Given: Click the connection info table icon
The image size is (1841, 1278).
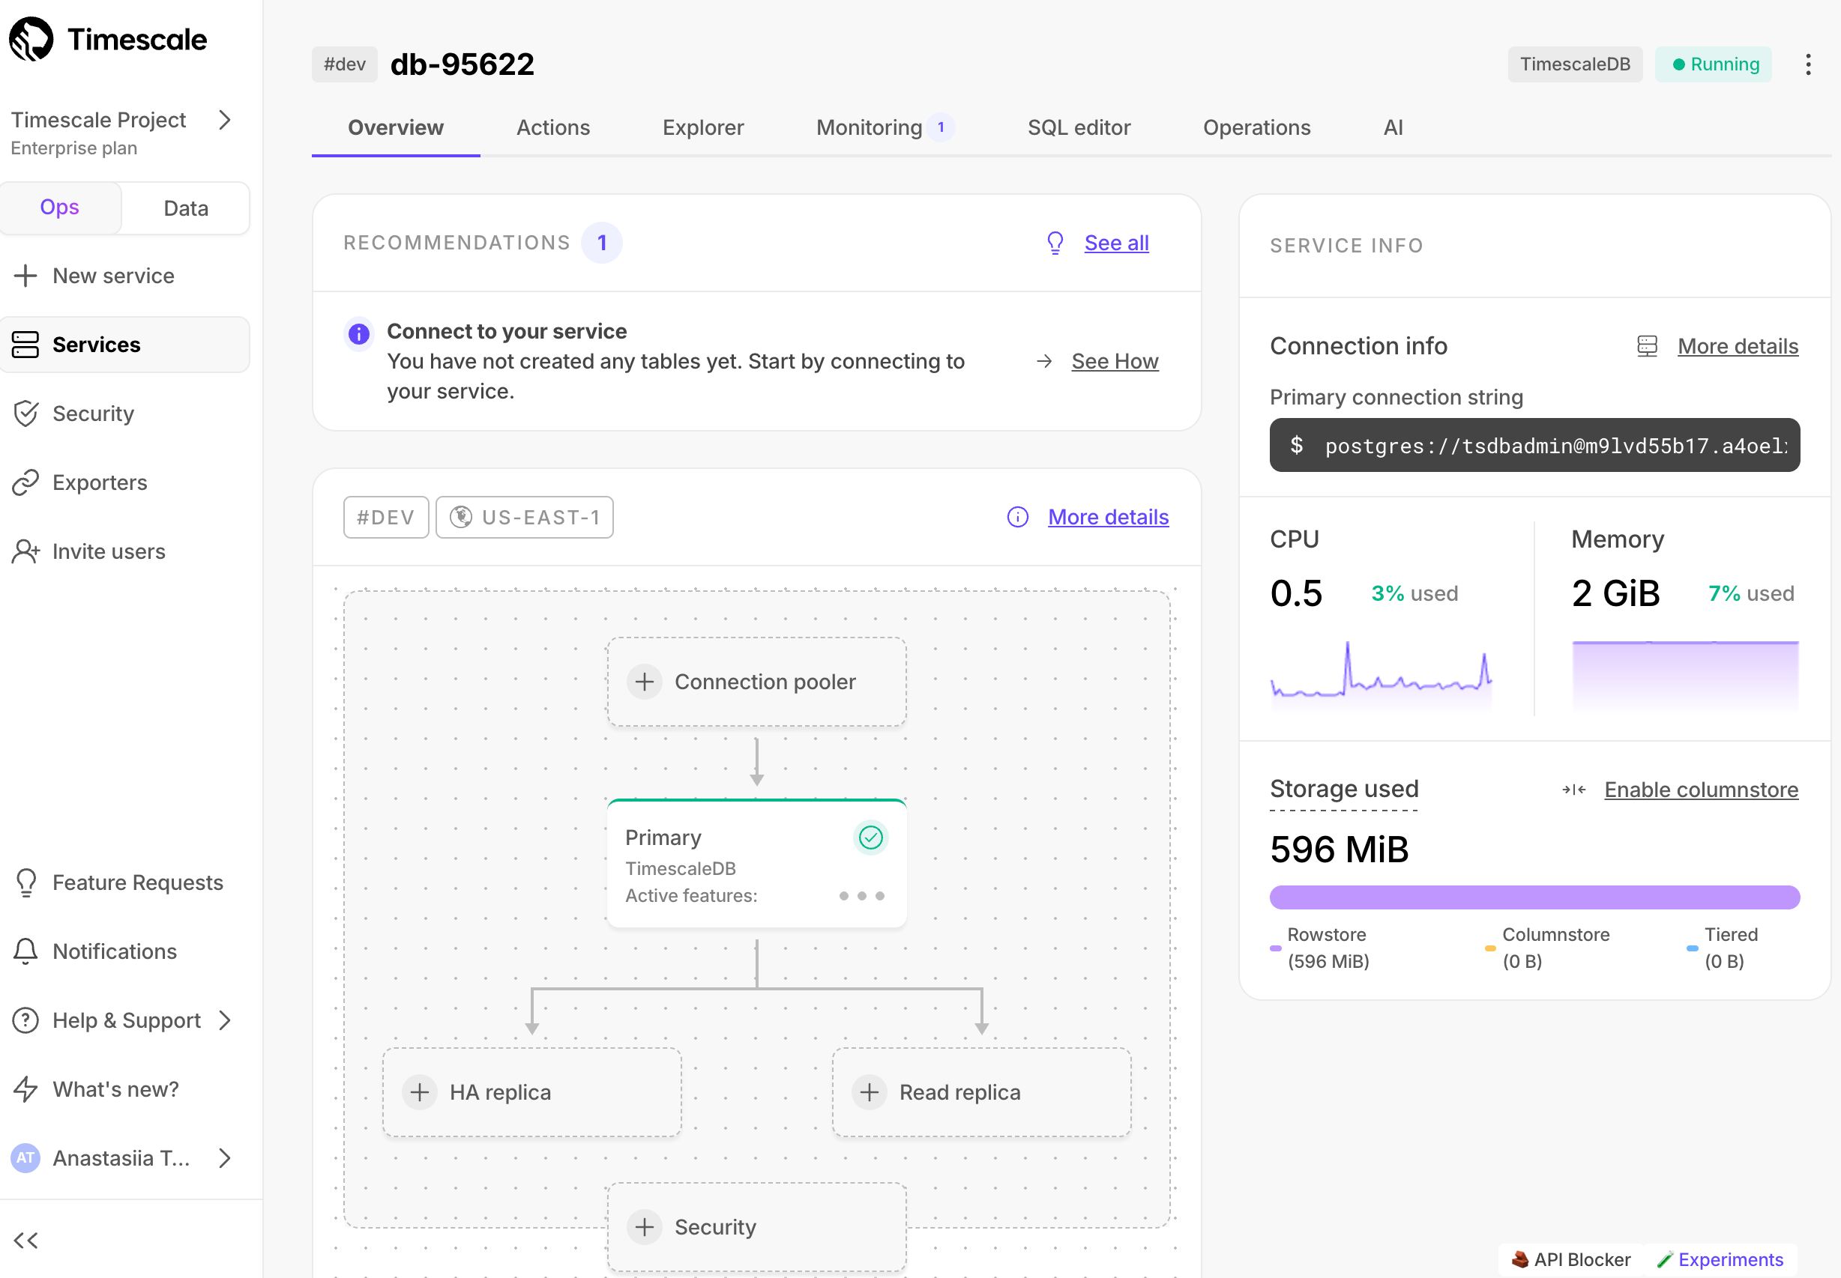Looking at the screenshot, I should click(1647, 346).
